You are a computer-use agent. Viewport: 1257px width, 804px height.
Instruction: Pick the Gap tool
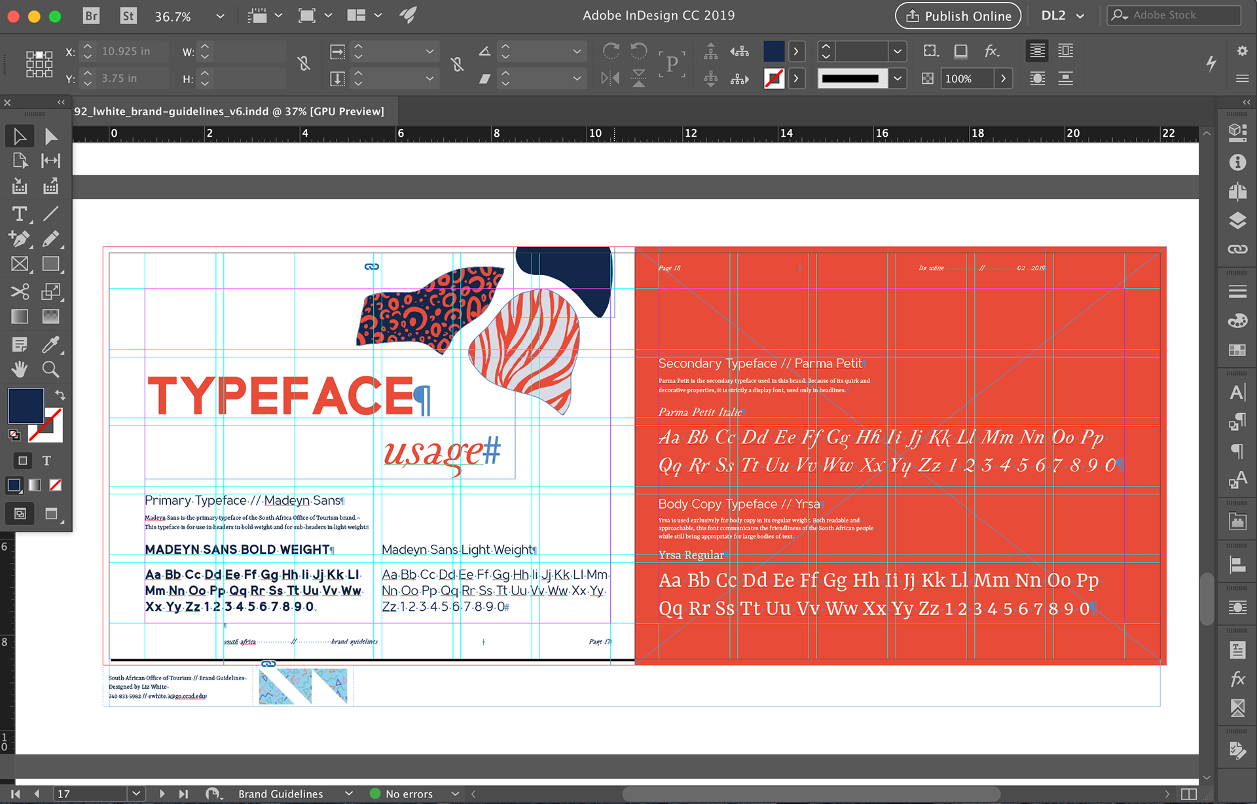51,161
